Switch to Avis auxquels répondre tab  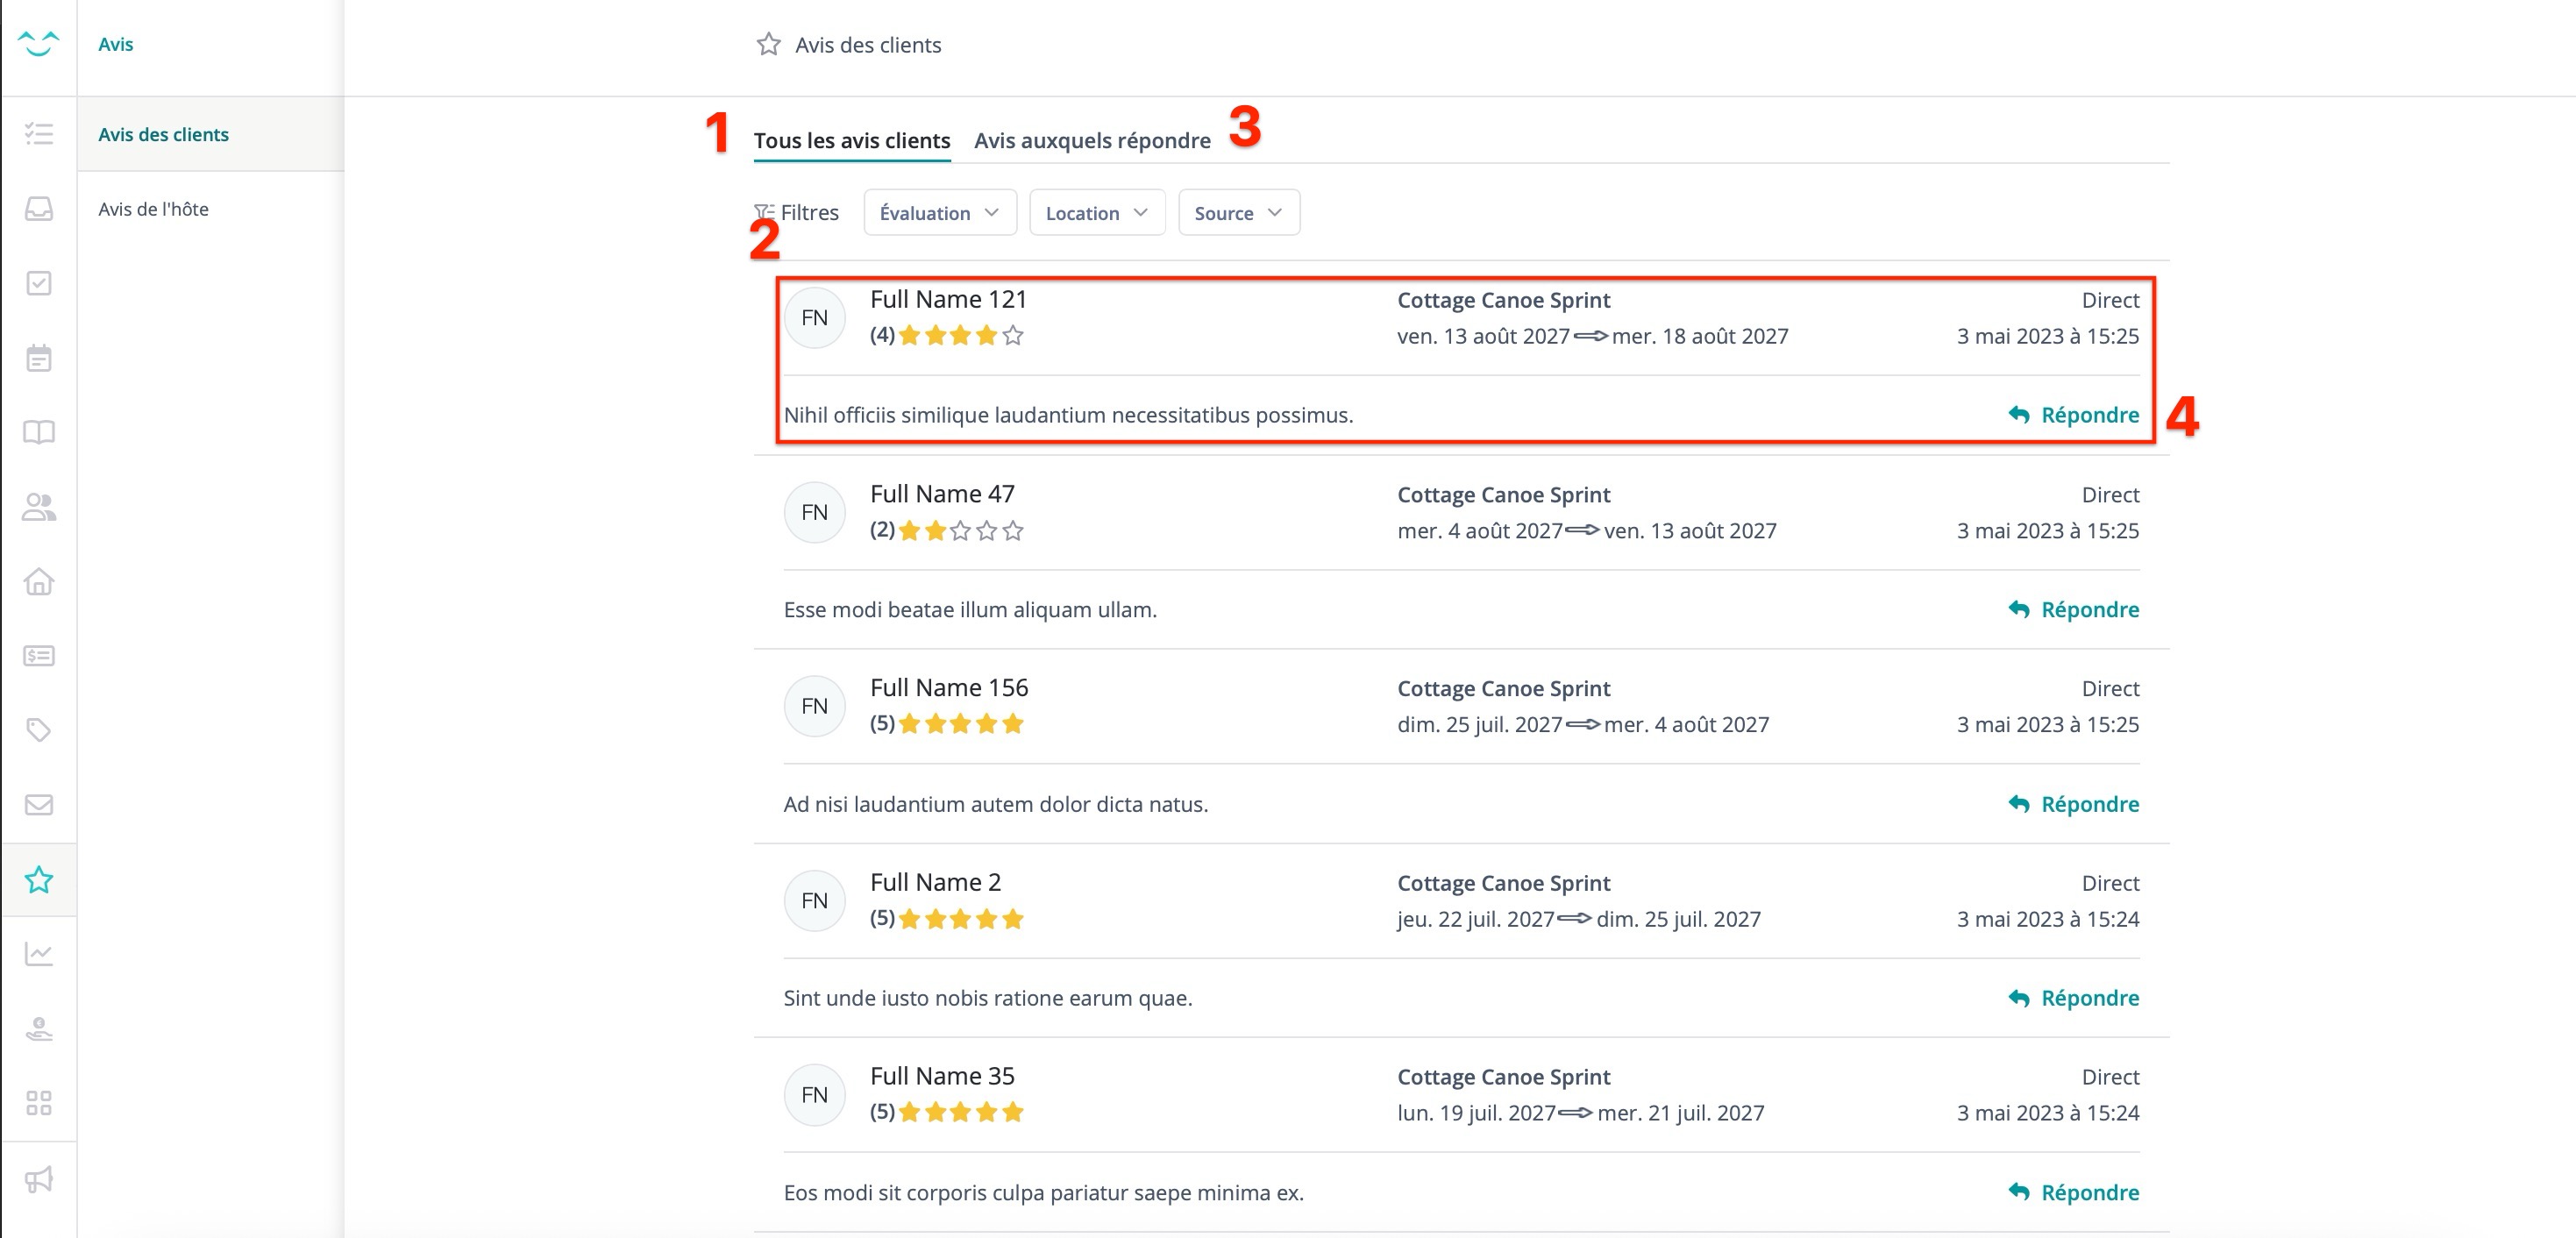pos(1092,141)
